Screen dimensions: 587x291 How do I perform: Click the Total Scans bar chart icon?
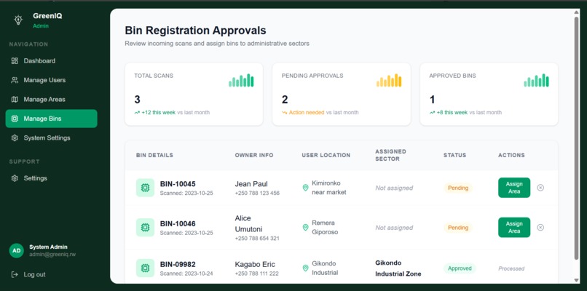241,81
